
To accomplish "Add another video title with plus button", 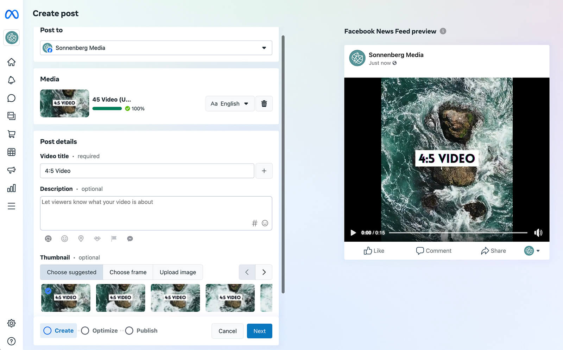I will [264, 171].
